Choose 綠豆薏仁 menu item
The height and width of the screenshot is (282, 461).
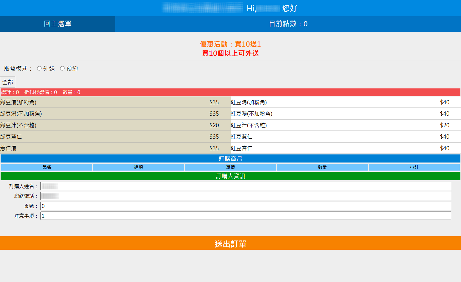click(x=115, y=137)
